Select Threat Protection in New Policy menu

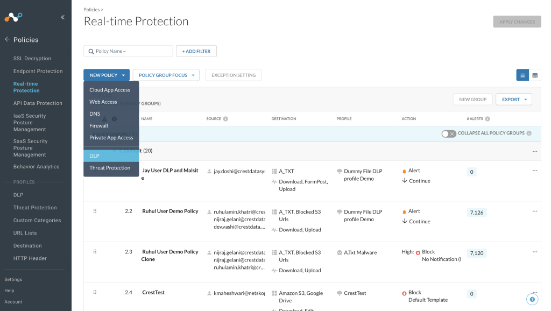(111, 168)
